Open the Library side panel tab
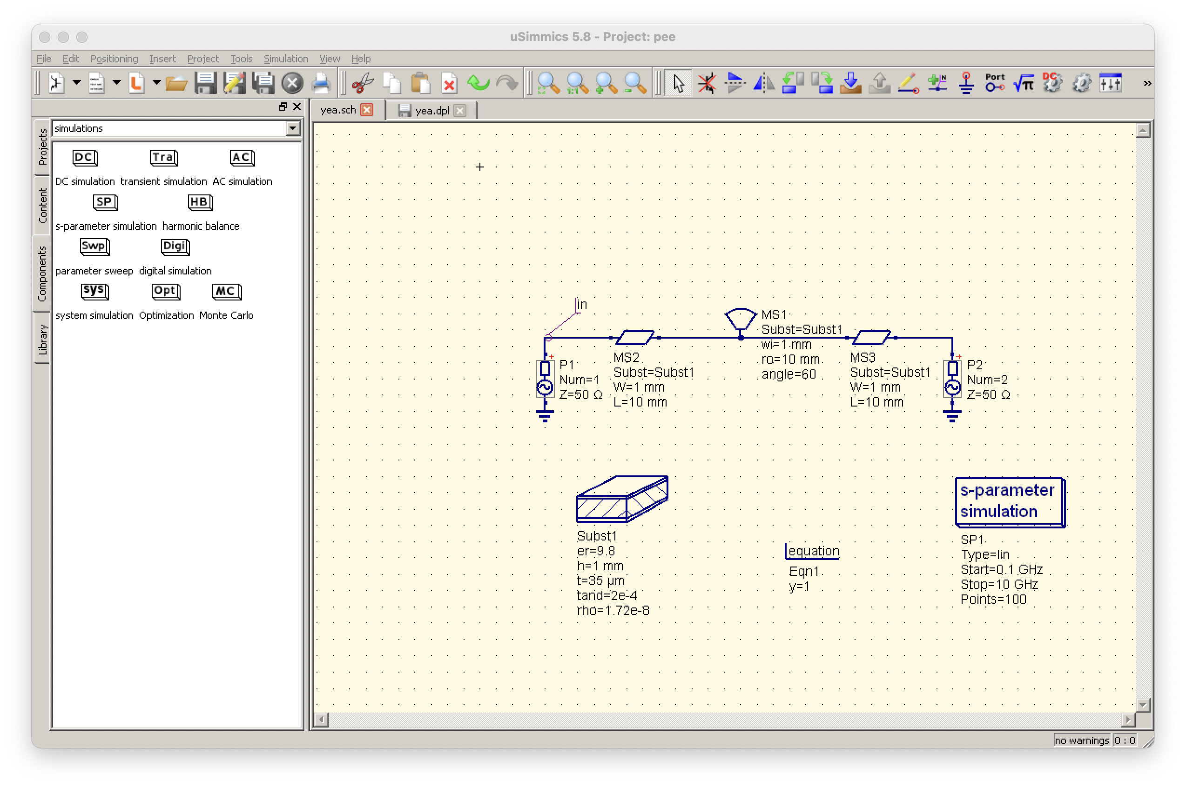The width and height of the screenshot is (1186, 787). tap(43, 339)
